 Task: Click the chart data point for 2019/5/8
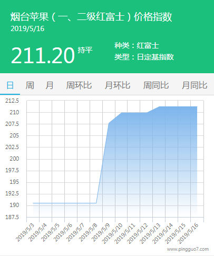pyautogui.click(x=96, y=203)
